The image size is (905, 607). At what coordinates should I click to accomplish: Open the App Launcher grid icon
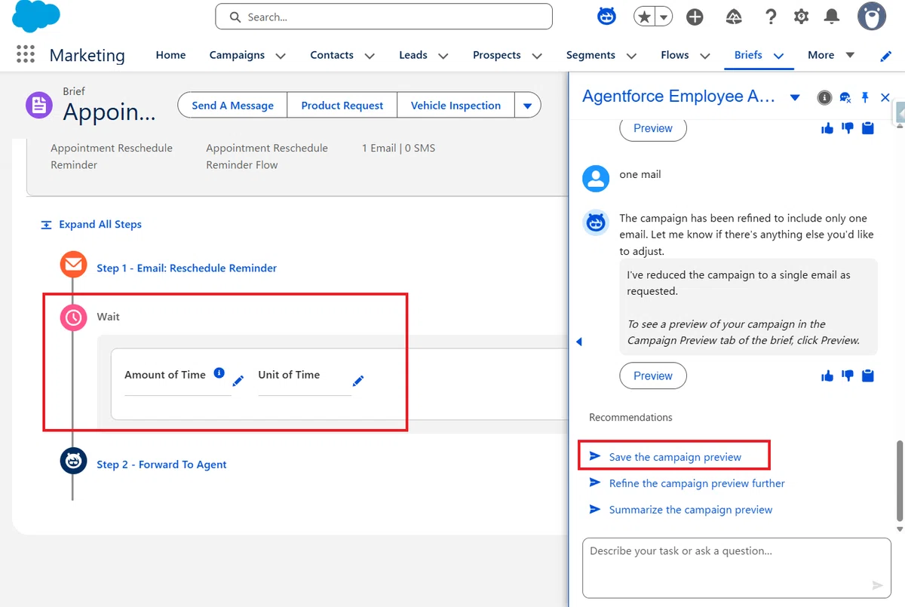point(25,54)
